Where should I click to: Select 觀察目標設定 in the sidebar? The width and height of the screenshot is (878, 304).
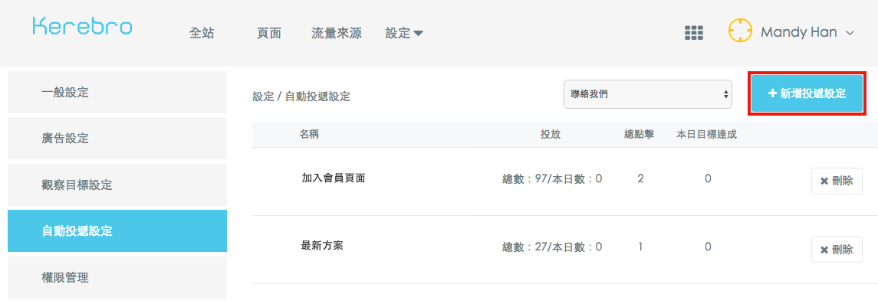[x=117, y=185]
